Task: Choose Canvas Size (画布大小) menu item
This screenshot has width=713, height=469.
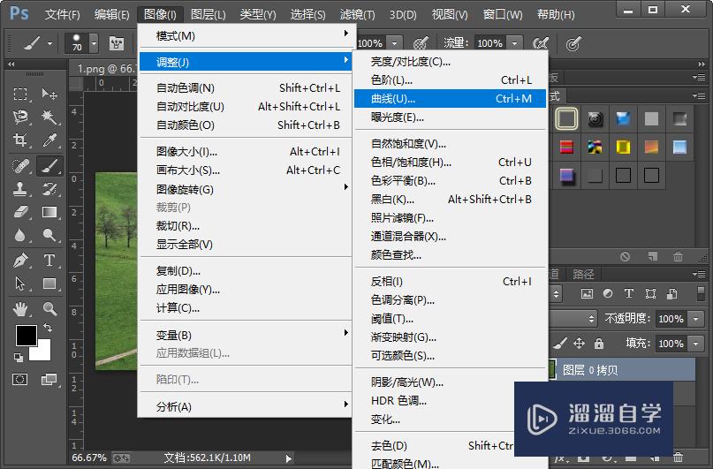Action: point(246,170)
